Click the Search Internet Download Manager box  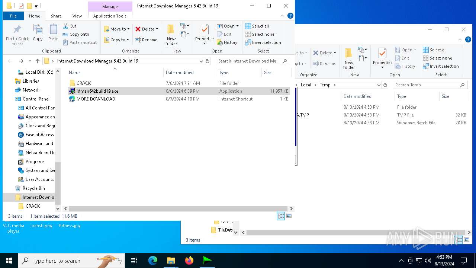click(252, 61)
